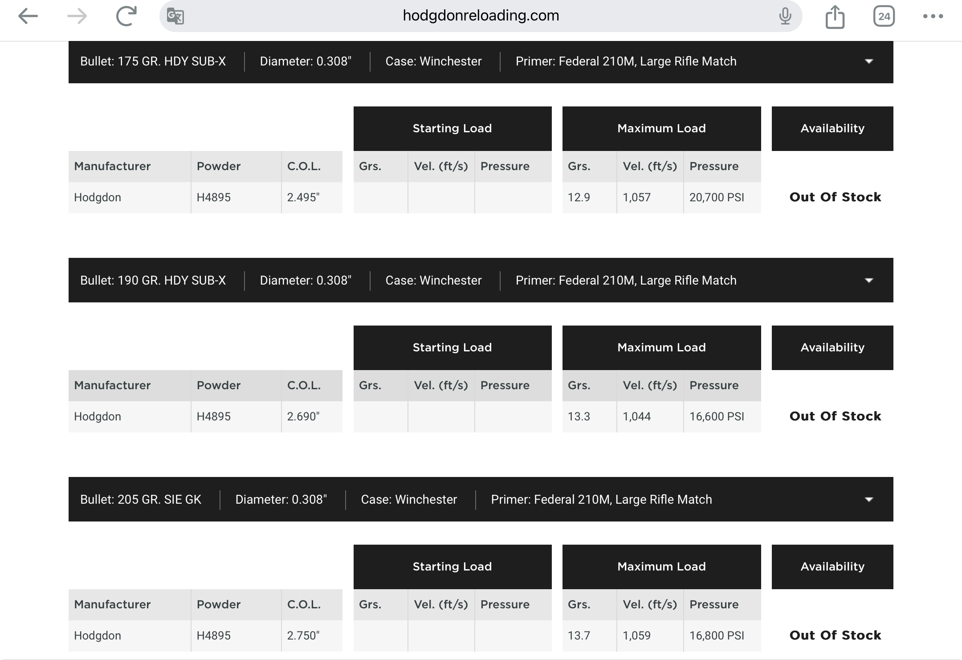The width and height of the screenshot is (962, 660).
Task: Click the forward navigation arrow
Action: [x=77, y=16]
